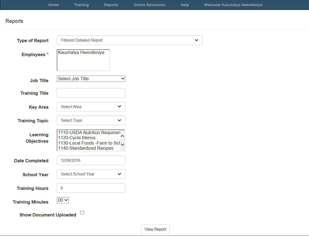Select 1120-Cycle Menus learning objective
Screen dimensions: 309x236
pyautogui.click(x=77, y=138)
